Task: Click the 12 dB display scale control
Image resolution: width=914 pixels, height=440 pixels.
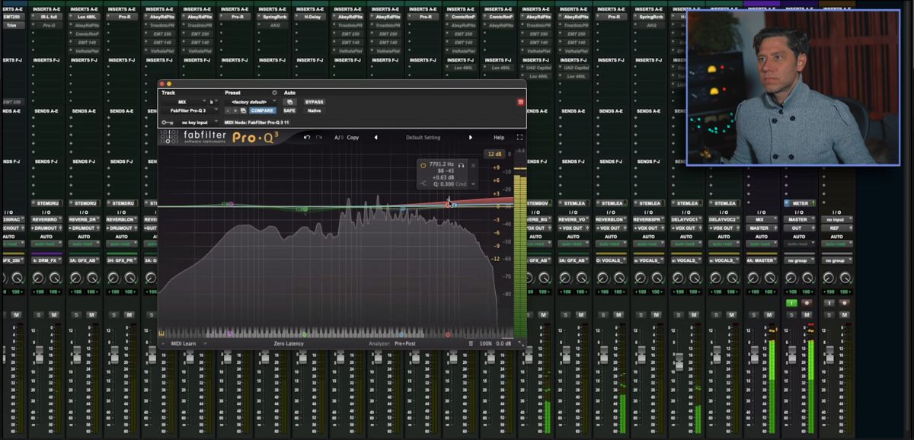Action: pos(494,155)
